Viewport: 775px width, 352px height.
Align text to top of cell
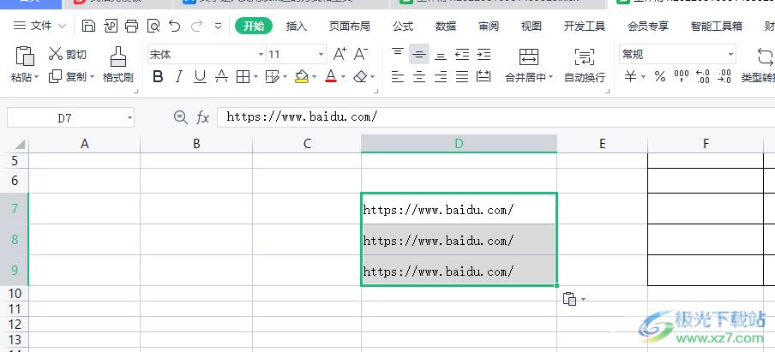point(398,54)
